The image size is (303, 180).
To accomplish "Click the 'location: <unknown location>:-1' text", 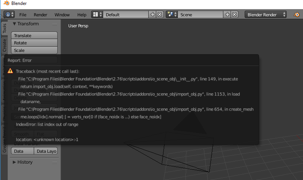I will [x=47, y=139].
